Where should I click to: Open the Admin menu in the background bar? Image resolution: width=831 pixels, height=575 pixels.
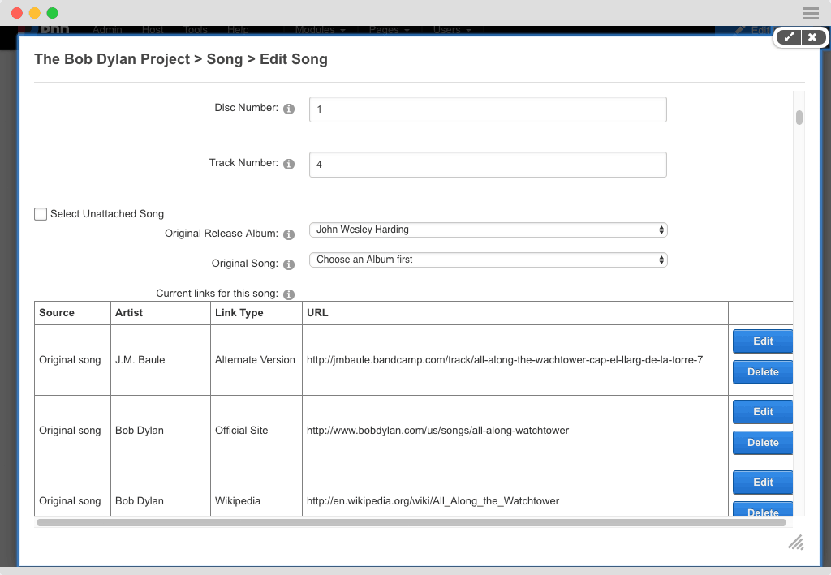107,30
